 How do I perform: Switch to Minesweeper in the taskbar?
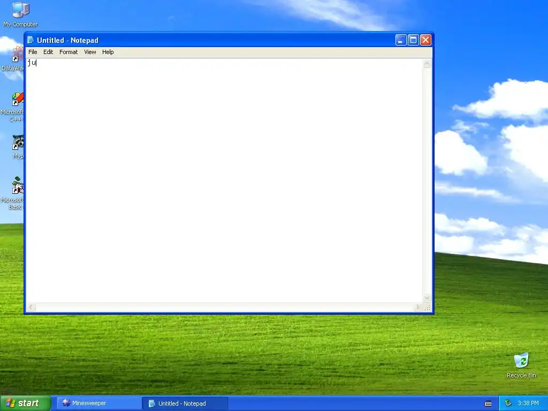[x=99, y=404]
